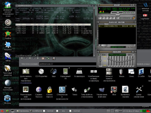Open the Центр управления item
This screenshot has width=151, height=113.
point(139,92)
